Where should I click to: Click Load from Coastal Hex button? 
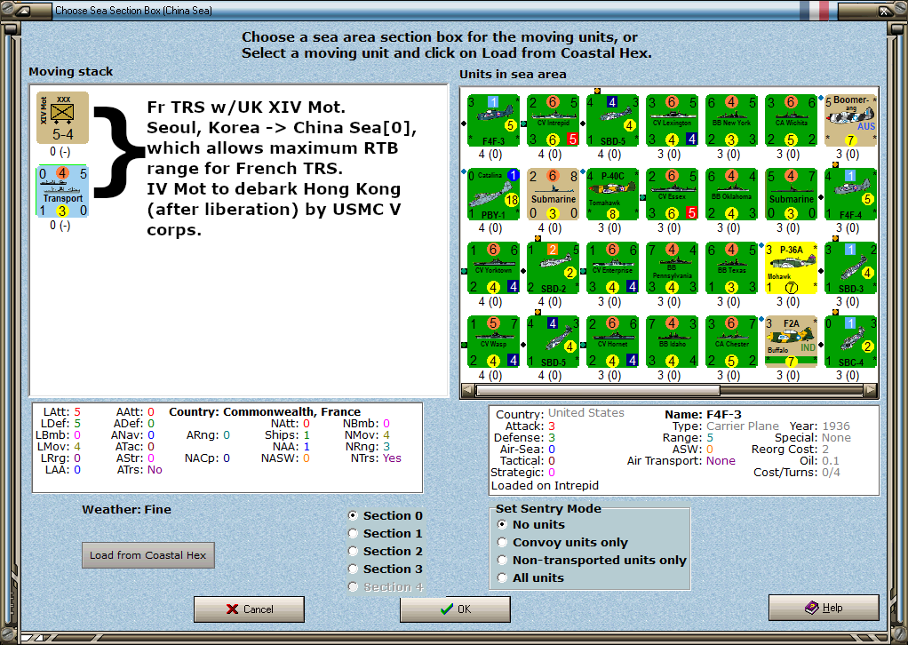(x=148, y=555)
